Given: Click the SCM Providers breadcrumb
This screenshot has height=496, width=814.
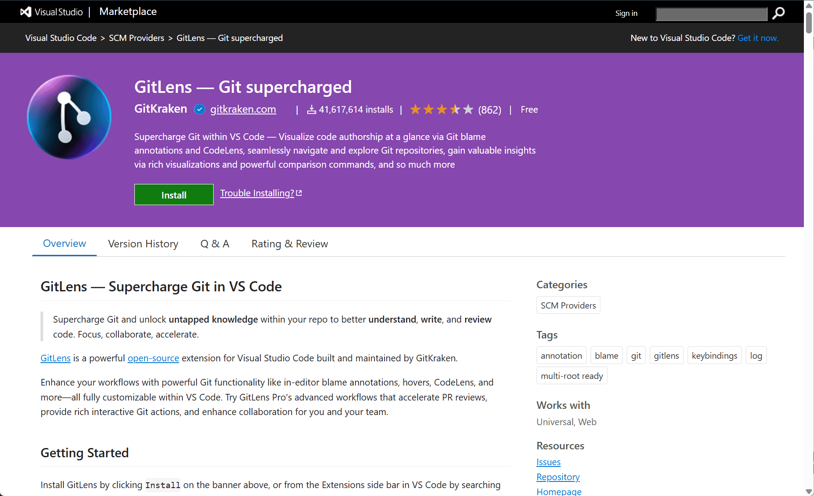Looking at the screenshot, I should pyautogui.click(x=137, y=38).
